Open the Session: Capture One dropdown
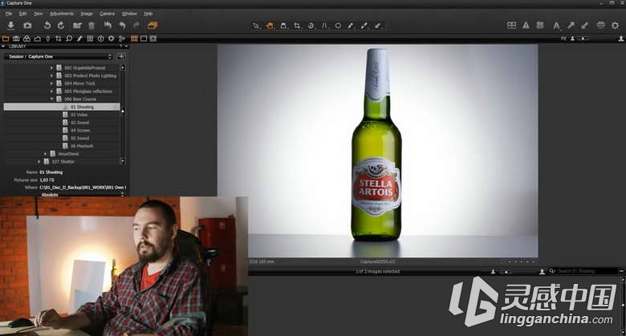 coord(59,57)
